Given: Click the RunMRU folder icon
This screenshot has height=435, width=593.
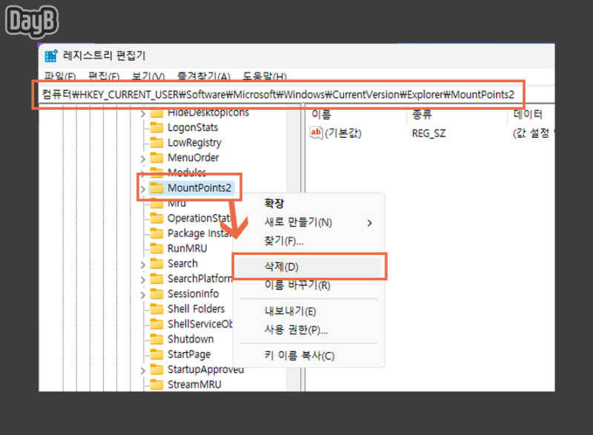Looking at the screenshot, I should tap(159, 248).
